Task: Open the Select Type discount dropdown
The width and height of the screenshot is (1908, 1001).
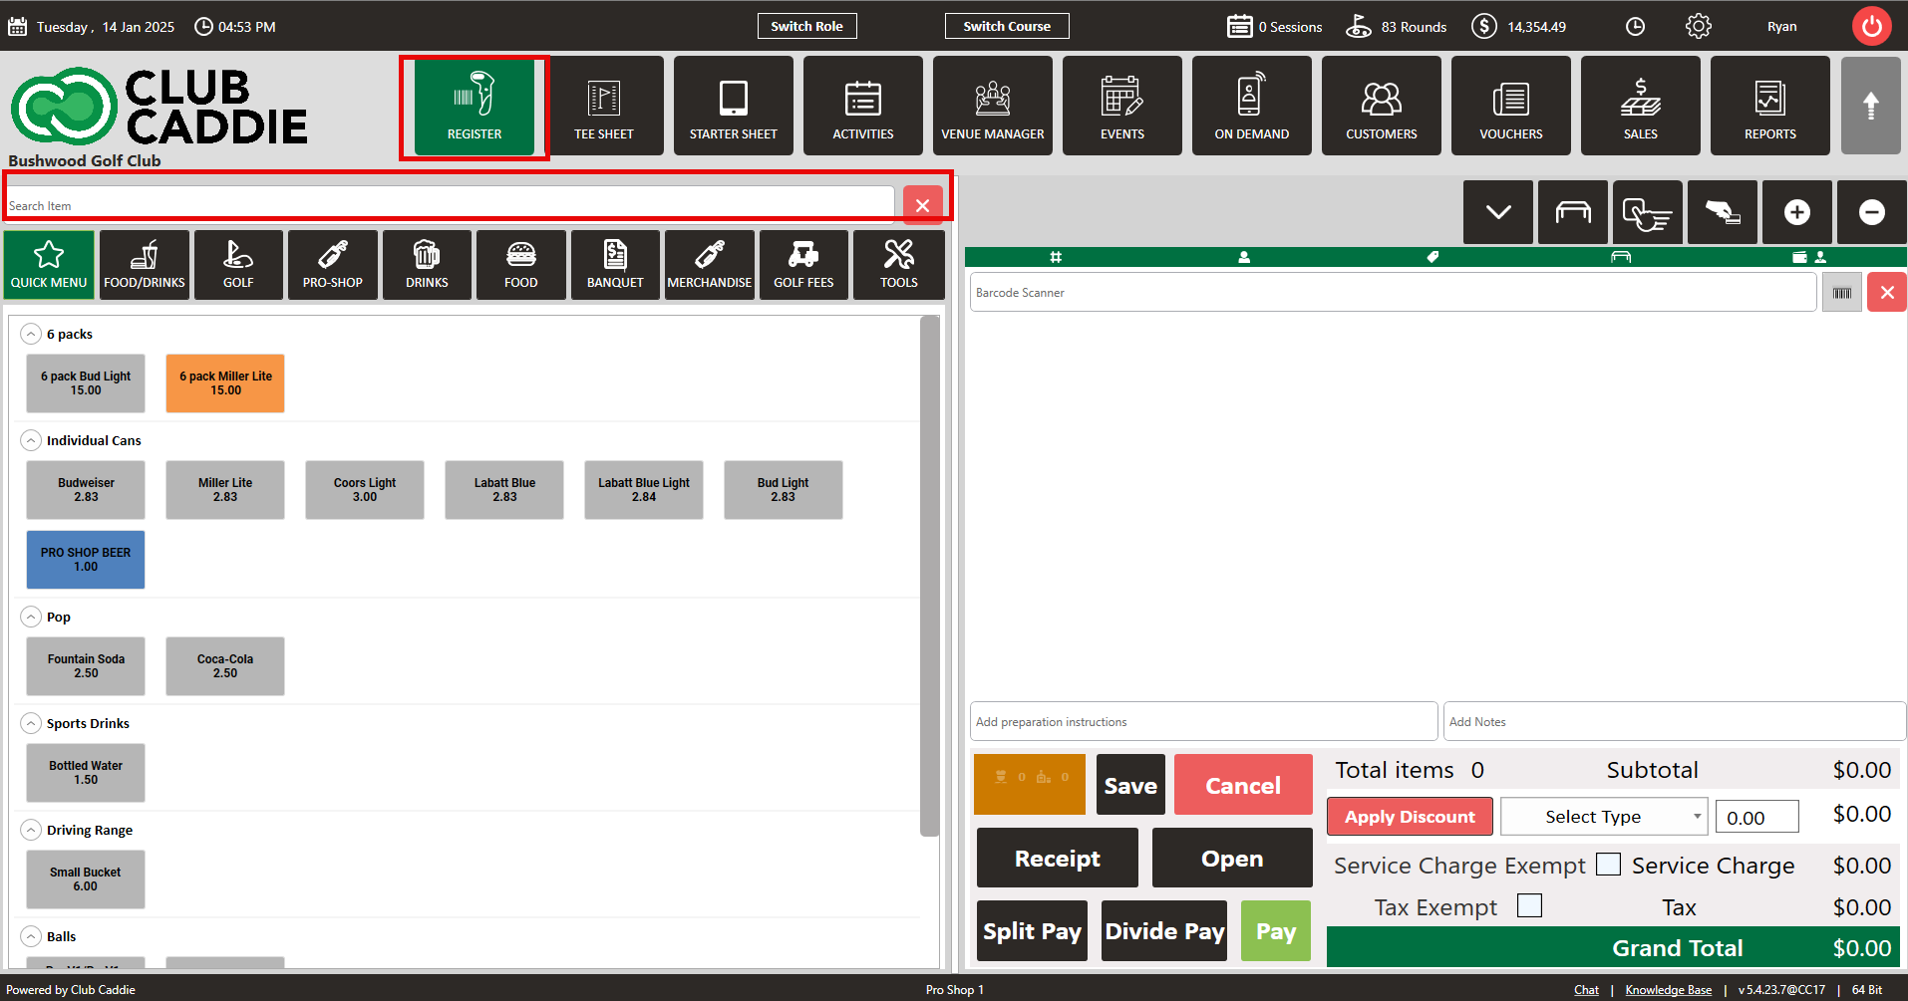Action: (x=1604, y=817)
